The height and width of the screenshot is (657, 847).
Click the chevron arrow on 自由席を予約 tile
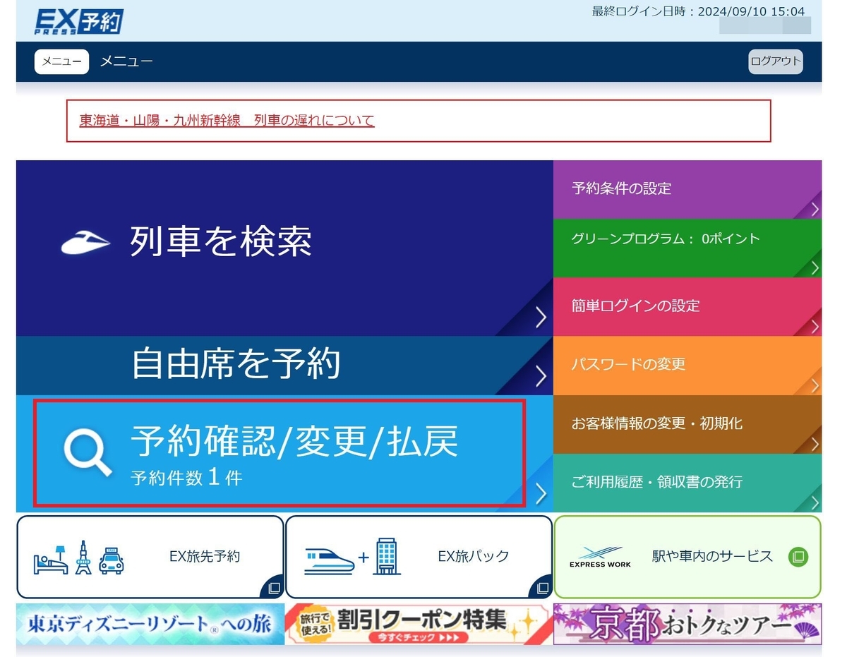[541, 377]
